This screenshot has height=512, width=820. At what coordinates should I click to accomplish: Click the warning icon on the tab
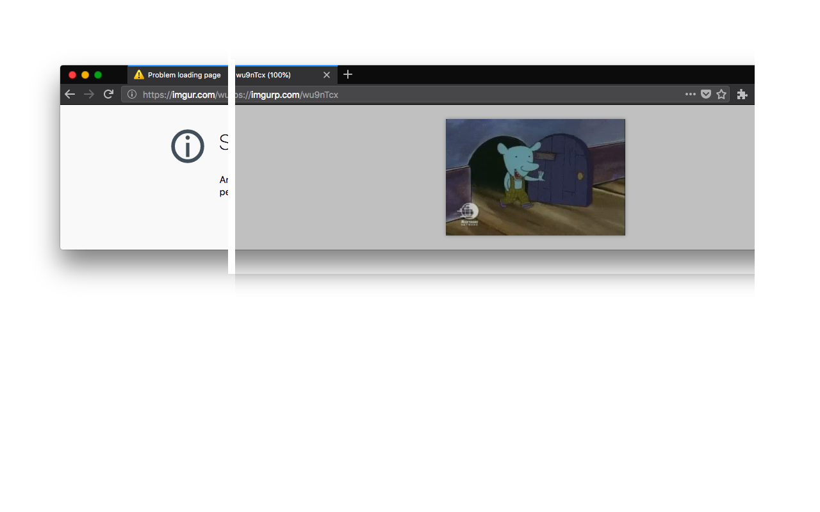(x=139, y=75)
